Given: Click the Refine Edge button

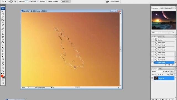Looking at the screenshot, I should (x=66, y=1).
